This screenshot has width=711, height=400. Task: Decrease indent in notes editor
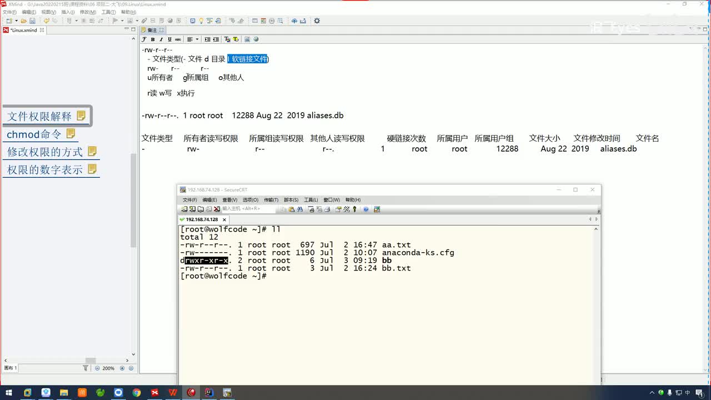pos(216,39)
